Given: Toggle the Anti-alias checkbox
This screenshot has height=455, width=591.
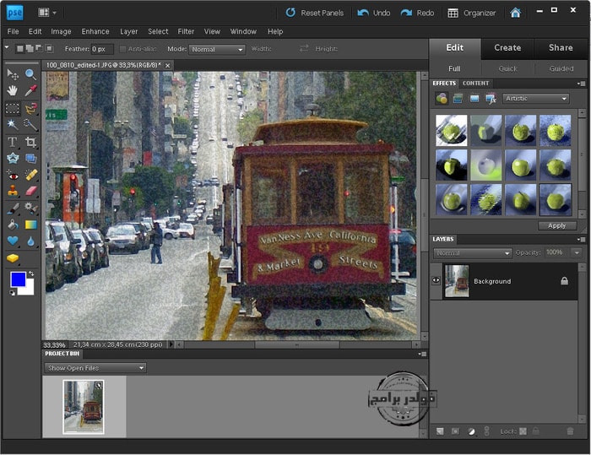Looking at the screenshot, I should (x=122, y=49).
